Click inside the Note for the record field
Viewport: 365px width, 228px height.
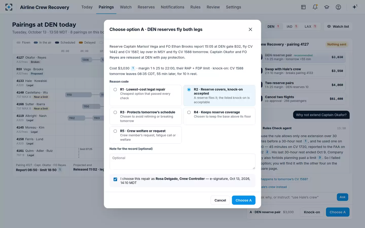click(x=182, y=162)
